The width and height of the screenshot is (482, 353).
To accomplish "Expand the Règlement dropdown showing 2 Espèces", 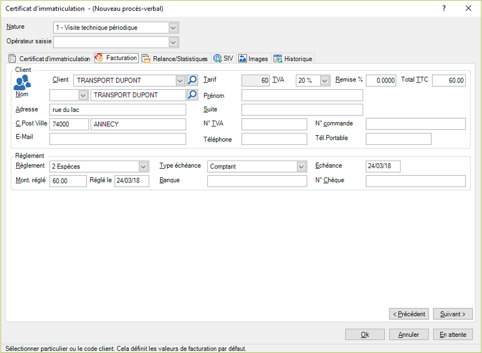I will click(x=143, y=166).
